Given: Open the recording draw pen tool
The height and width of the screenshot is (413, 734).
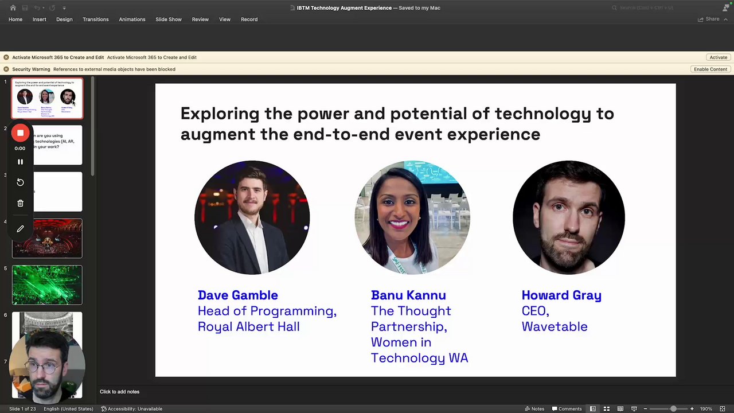Looking at the screenshot, I should click(20, 229).
